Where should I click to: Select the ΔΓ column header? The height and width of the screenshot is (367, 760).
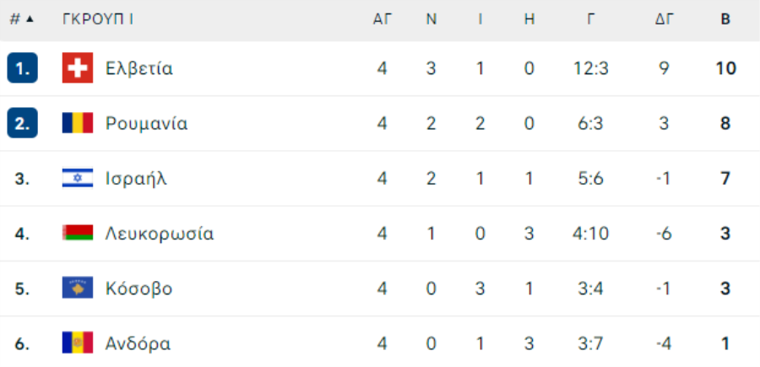(x=664, y=19)
